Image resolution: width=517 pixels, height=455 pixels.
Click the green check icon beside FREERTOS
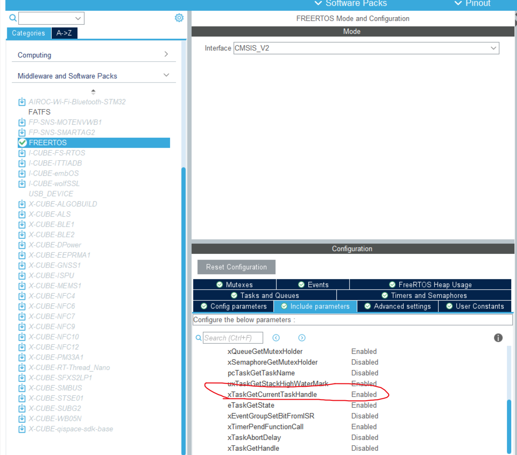pyautogui.click(x=23, y=143)
